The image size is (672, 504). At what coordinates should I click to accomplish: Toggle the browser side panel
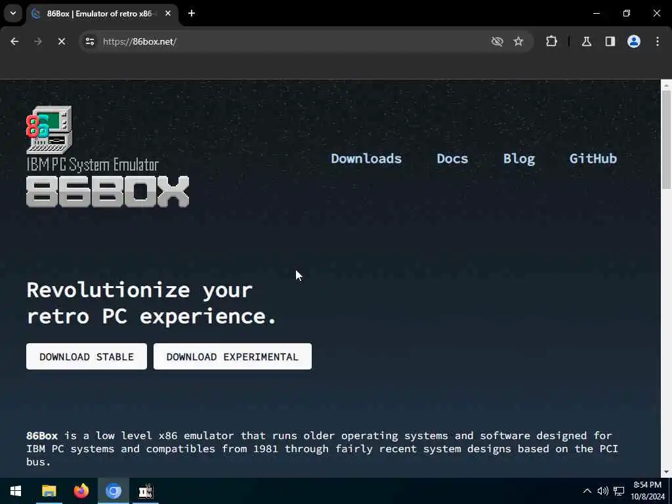(x=610, y=41)
